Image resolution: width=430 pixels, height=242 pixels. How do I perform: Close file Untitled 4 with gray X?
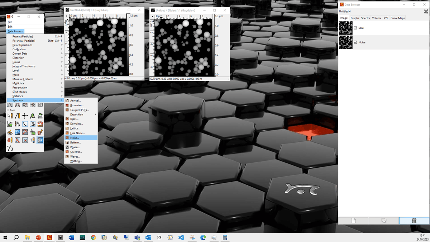[426, 11]
